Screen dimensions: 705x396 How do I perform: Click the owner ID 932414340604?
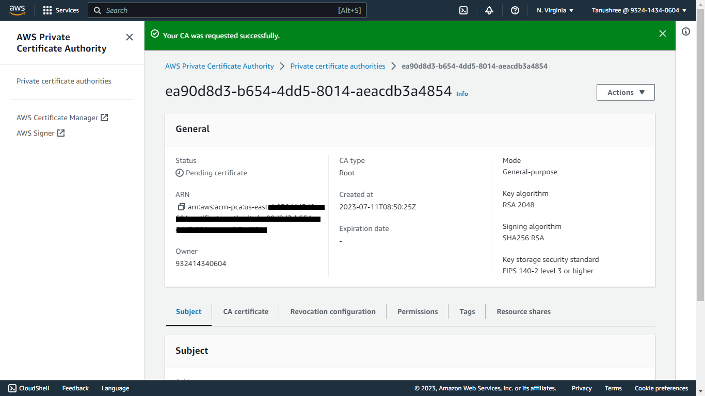click(201, 263)
